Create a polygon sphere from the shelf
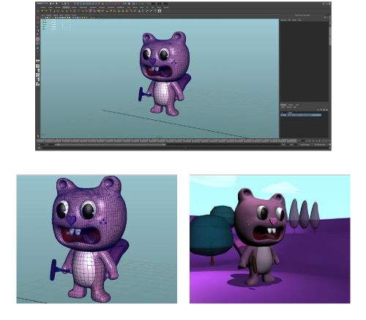 click(42, 11)
